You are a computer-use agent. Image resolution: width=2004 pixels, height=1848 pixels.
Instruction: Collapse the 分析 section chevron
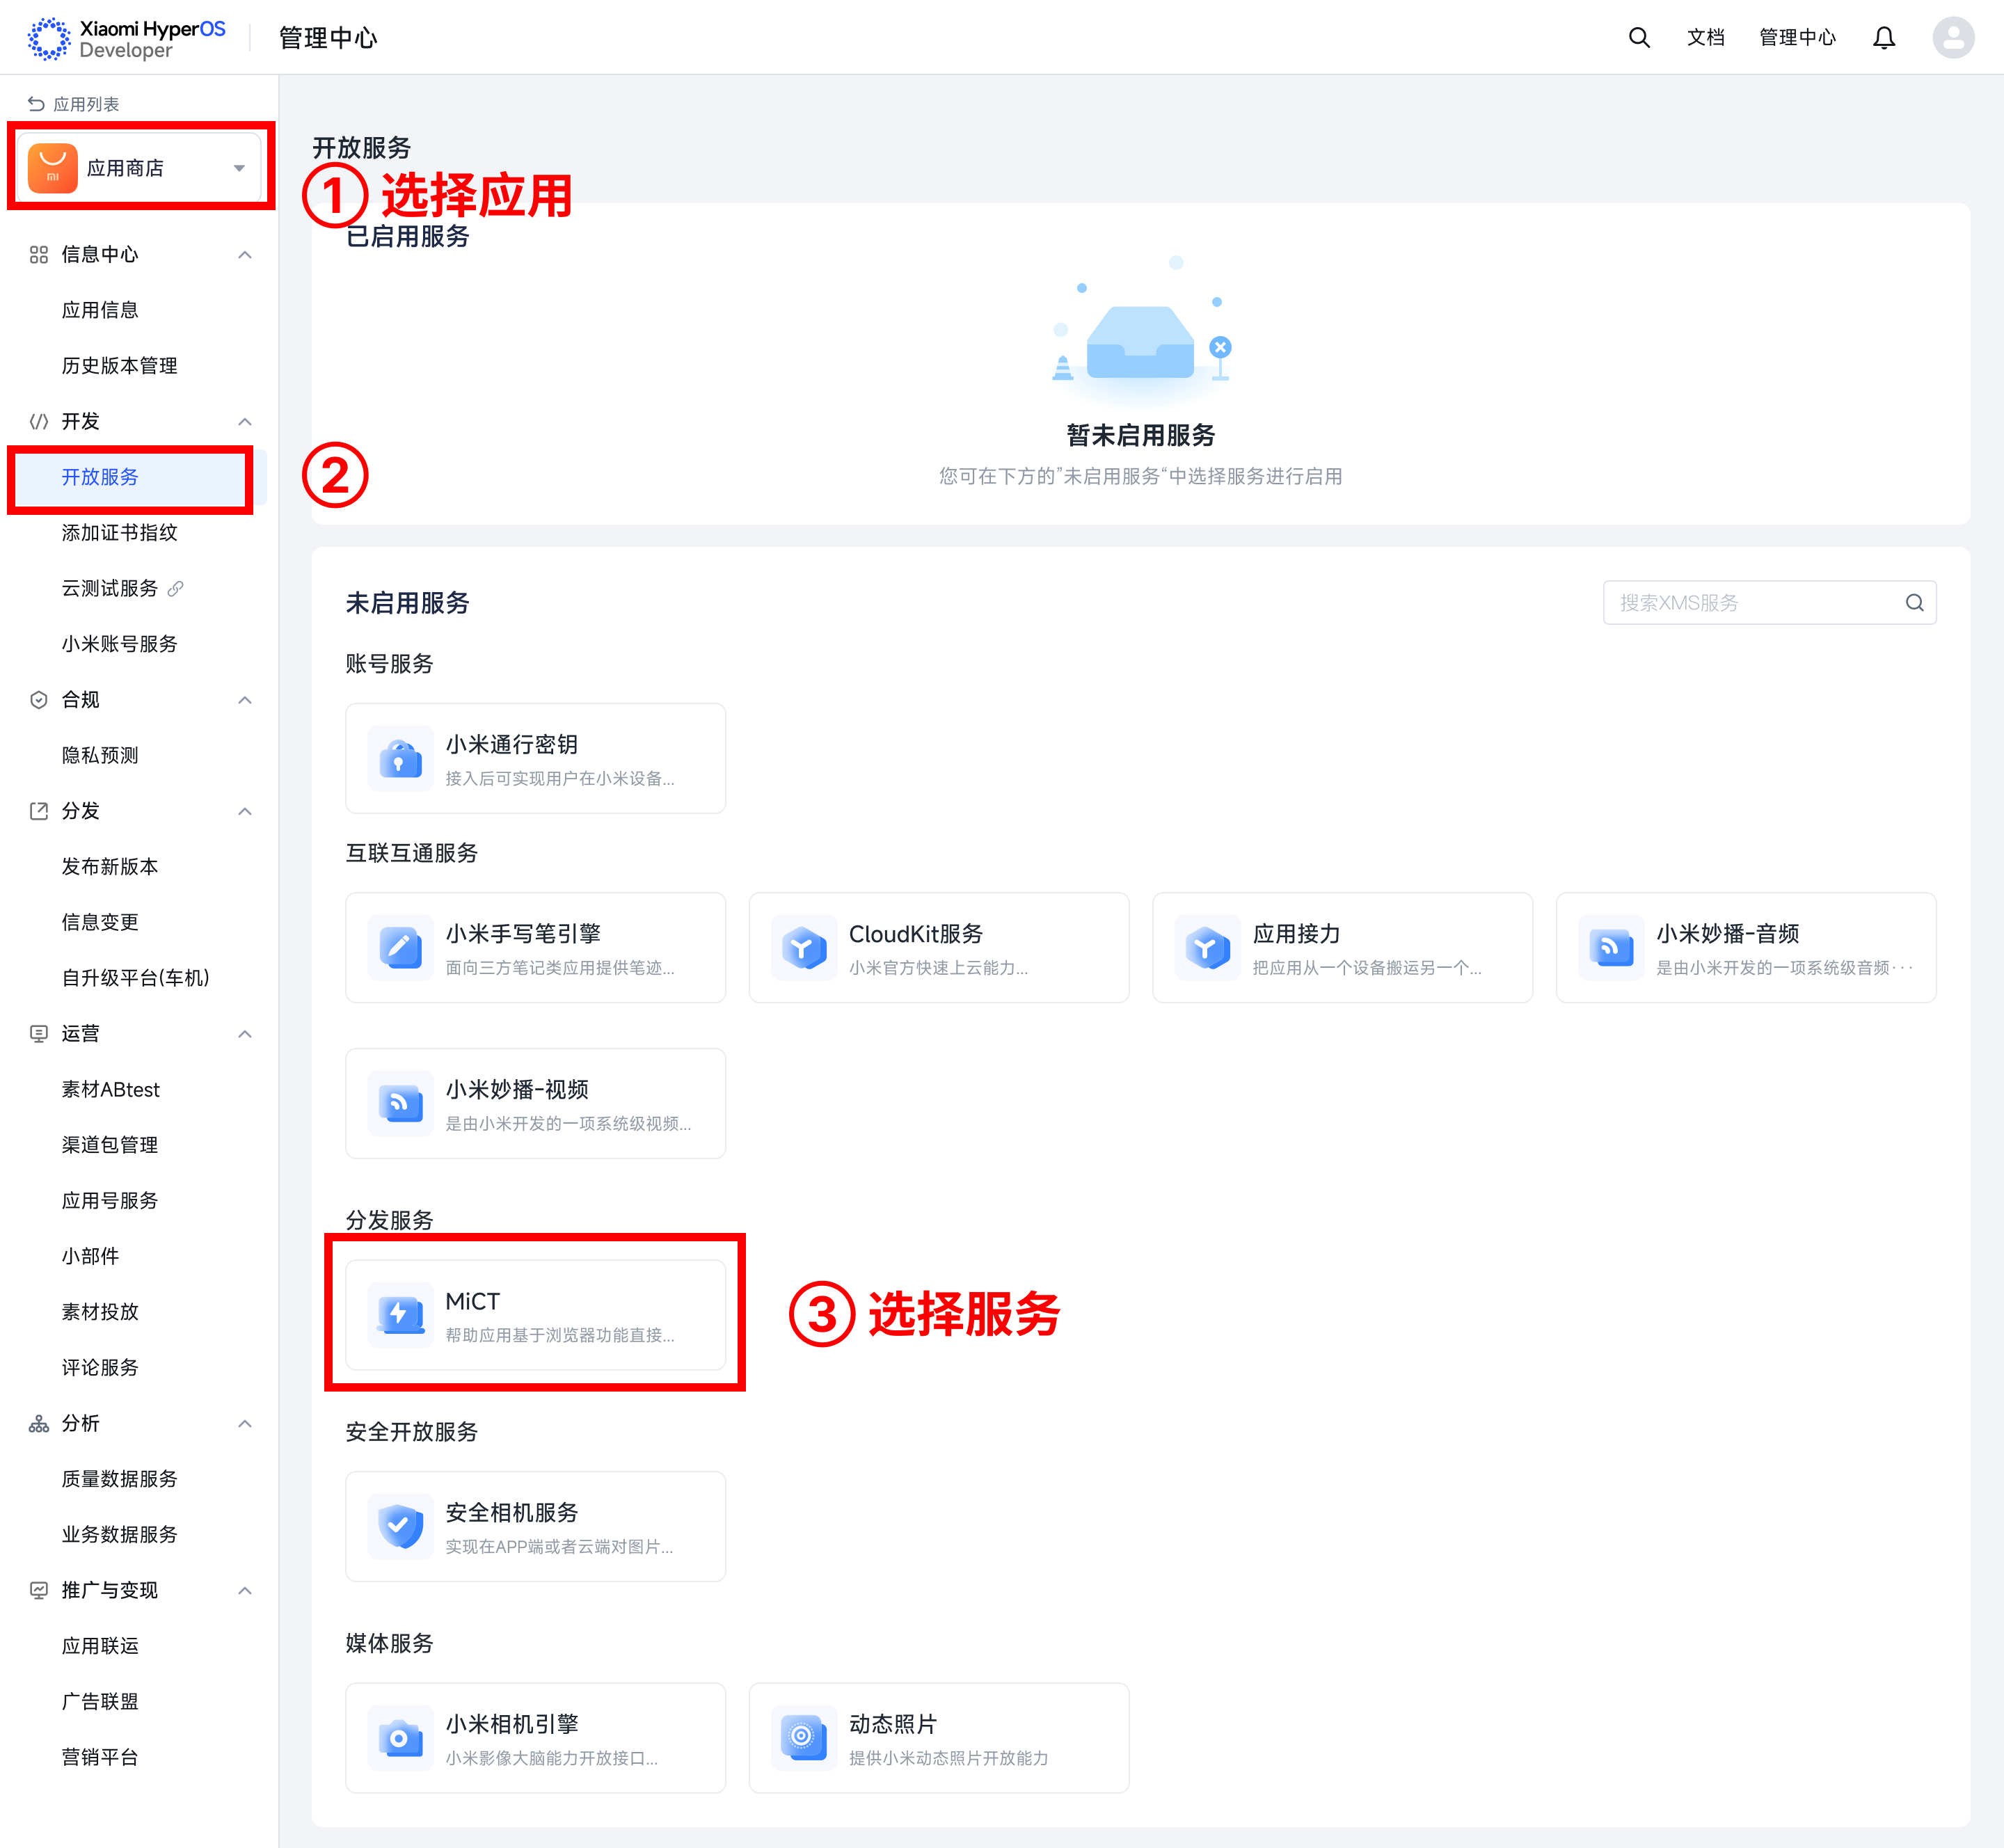pyautogui.click(x=245, y=1424)
